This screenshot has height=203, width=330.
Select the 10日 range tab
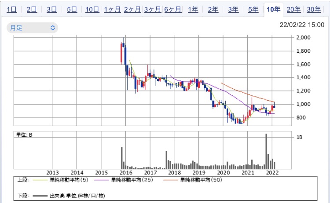[x=92, y=9]
